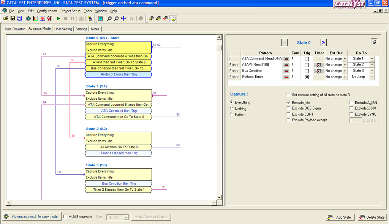The width and height of the screenshot is (389, 224).
Task: Switch to the Host Setting tab
Action: point(63,29)
